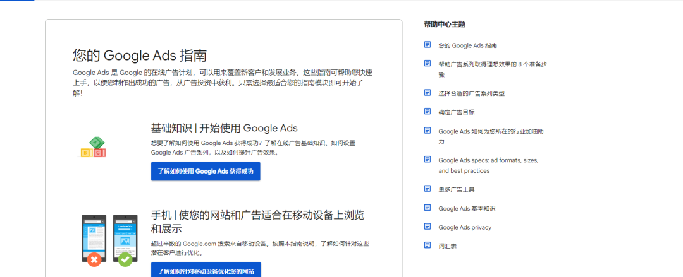Click document icon beside 选择合适的广告系列类型
The image size is (683, 277).
428,93
